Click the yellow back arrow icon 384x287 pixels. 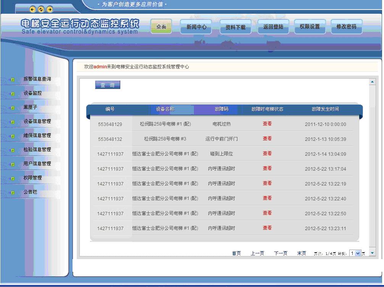coord(32,10)
